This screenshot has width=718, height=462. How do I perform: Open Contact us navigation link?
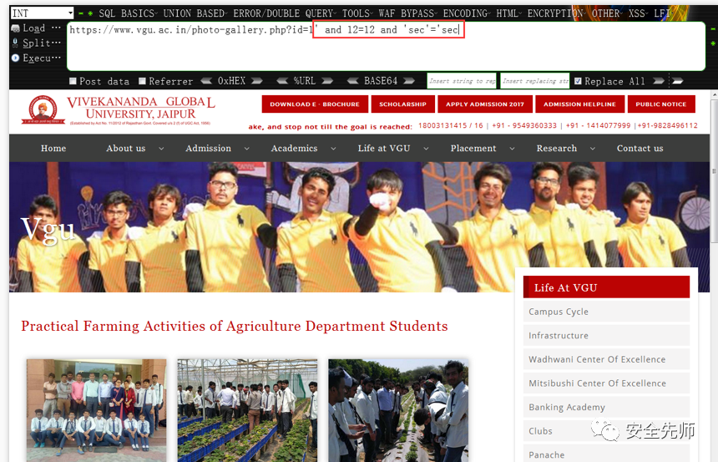coord(640,148)
